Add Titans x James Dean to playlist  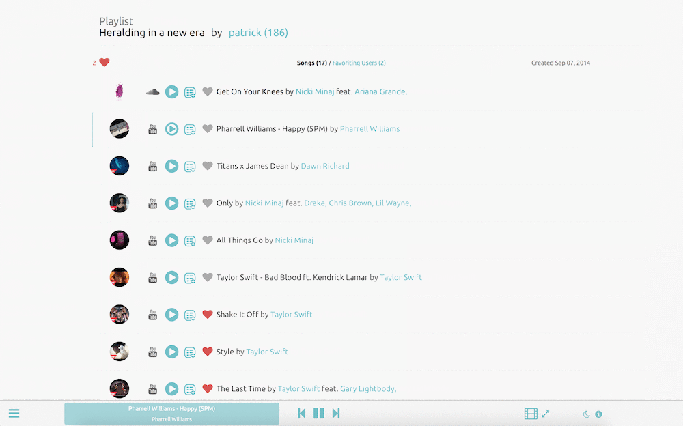click(190, 167)
